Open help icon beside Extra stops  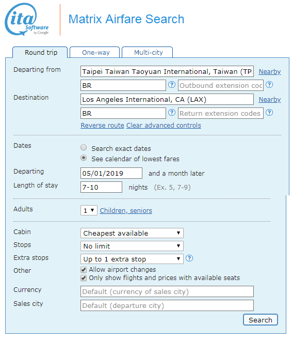tap(189, 258)
